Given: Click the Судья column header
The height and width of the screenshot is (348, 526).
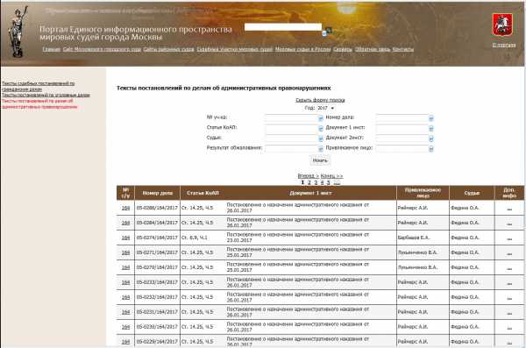Looking at the screenshot, I should 472,193.
